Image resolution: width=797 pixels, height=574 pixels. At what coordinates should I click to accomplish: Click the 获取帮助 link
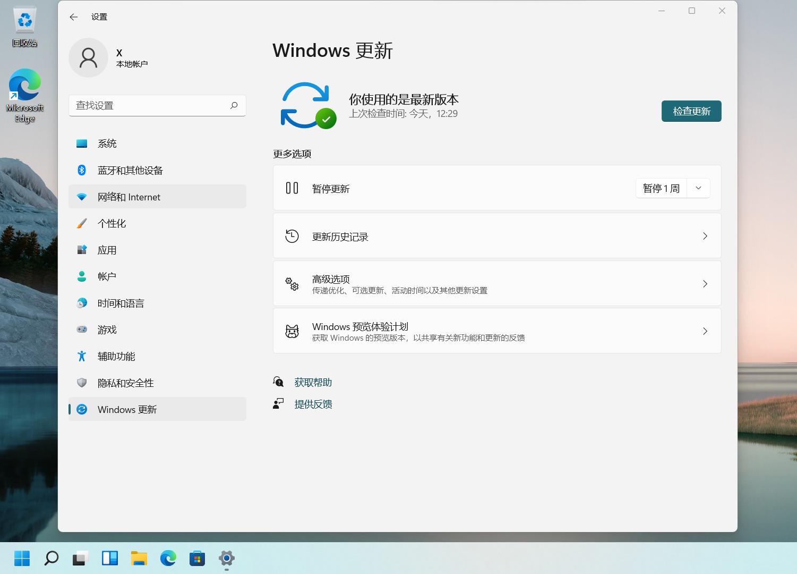(313, 382)
